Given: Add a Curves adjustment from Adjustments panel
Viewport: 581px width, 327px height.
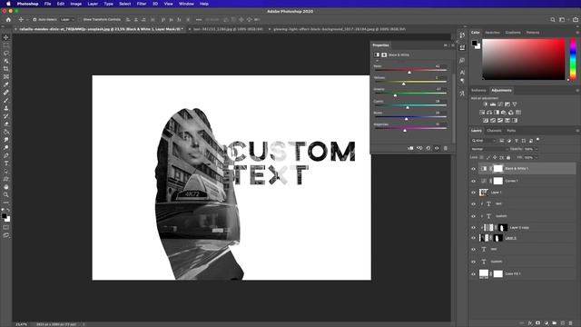Looking at the screenshot, I should [500, 104].
